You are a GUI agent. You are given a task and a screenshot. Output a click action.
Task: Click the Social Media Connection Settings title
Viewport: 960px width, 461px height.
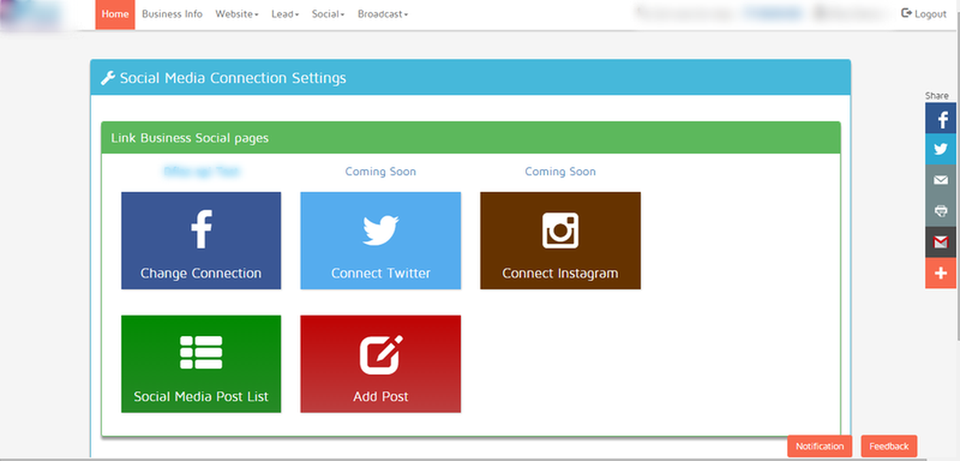tap(233, 78)
